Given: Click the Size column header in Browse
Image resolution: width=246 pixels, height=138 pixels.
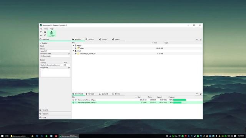Looking at the screenshot, I should point(155,43).
